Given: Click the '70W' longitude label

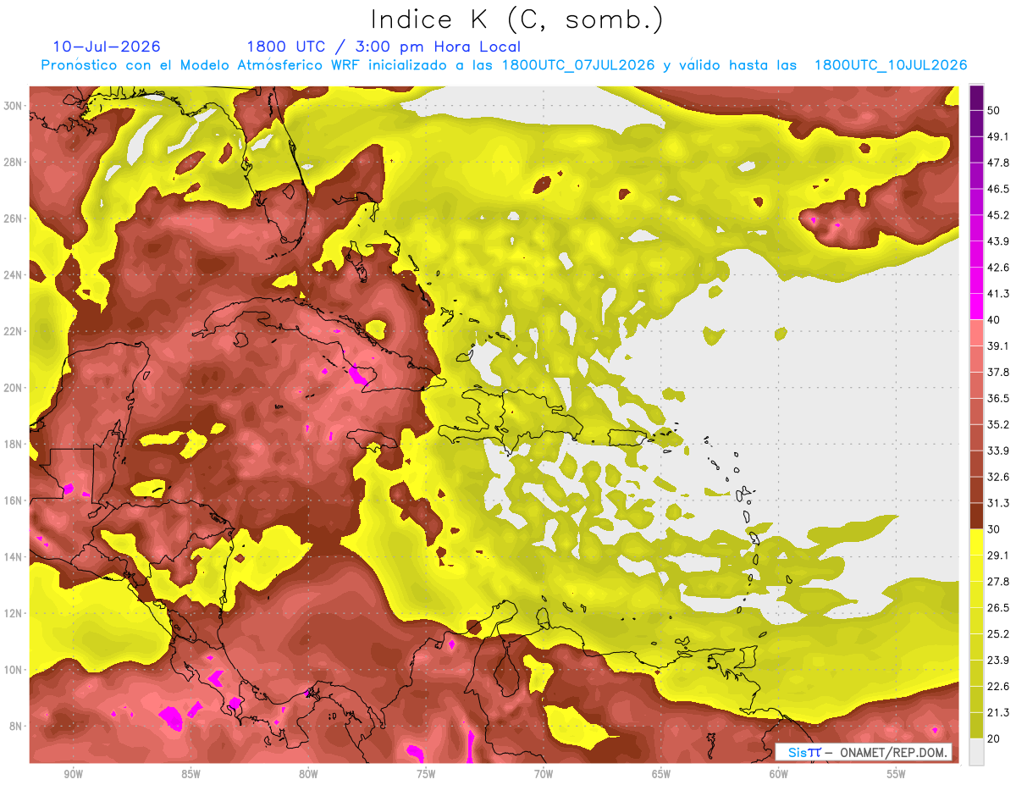Looking at the screenshot, I should 544,774.
